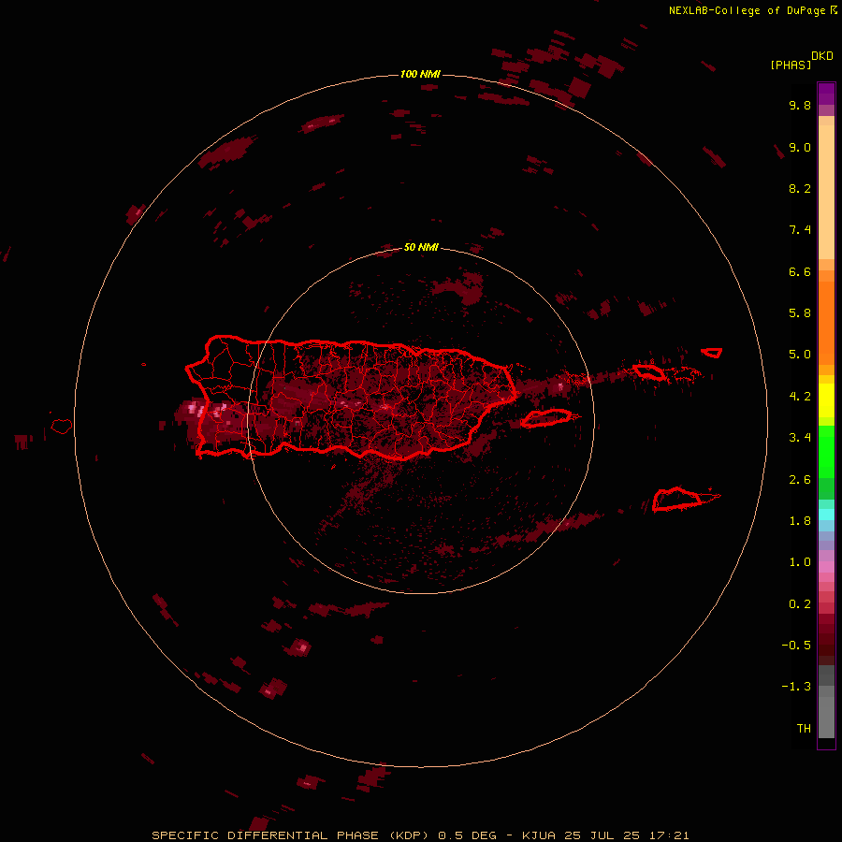This screenshot has height=842, width=842.
Task: Click the DKD units label above legend
Action: coord(821,56)
